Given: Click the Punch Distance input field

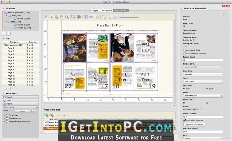Looking at the screenshot, I should coord(203,117).
